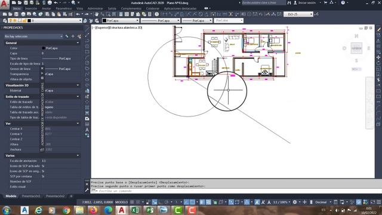Click the Plot printer icon in quick access toolbar

50,2
